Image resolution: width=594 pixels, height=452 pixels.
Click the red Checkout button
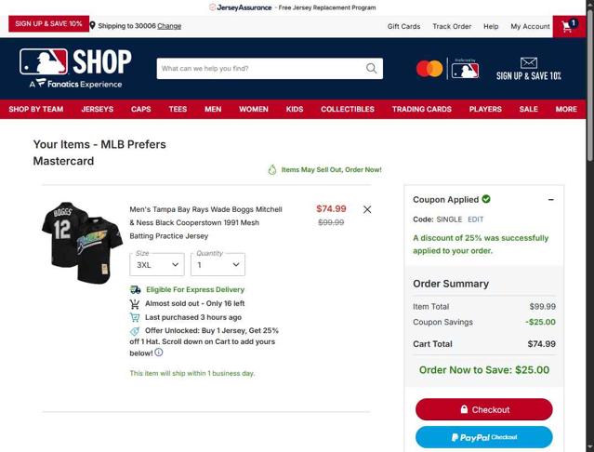[x=483, y=409]
